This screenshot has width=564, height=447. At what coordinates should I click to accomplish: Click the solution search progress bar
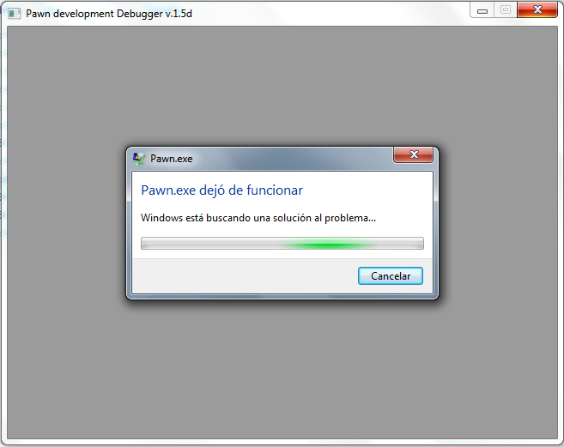282,243
